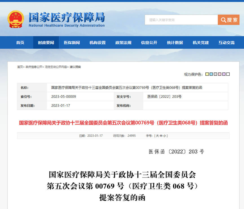The width and height of the screenshot is (244, 209).
Task: Open 建议提案 breadcrumb link
Action: point(75,67)
